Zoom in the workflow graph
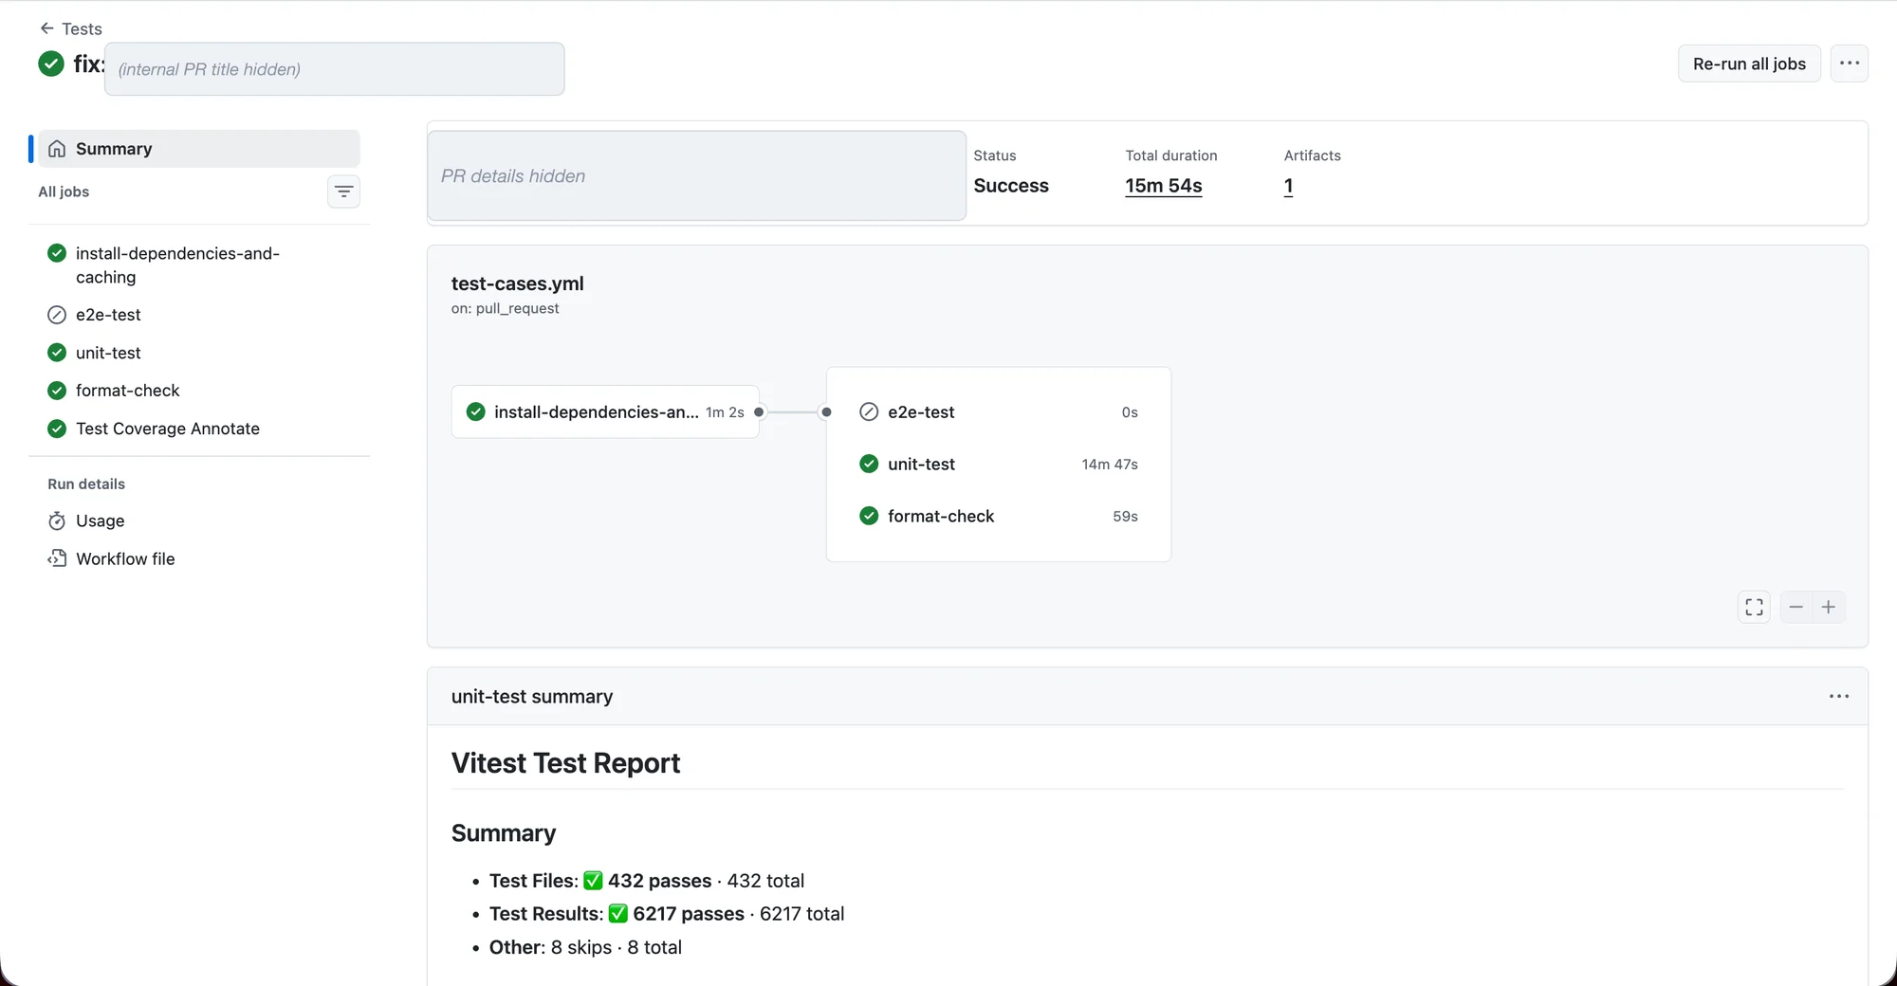Viewport: 1897px width, 986px height. pyautogui.click(x=1829, y=607)
